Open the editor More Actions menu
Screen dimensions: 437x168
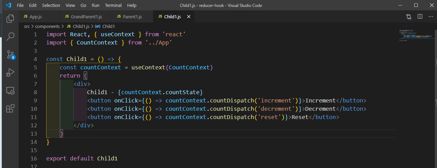pos(430,17)
